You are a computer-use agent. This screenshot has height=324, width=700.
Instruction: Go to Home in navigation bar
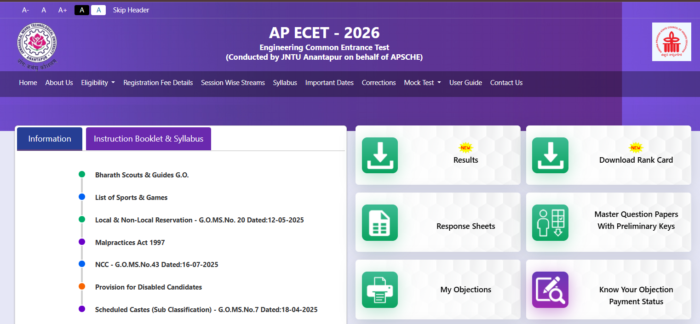coord(28,83)
